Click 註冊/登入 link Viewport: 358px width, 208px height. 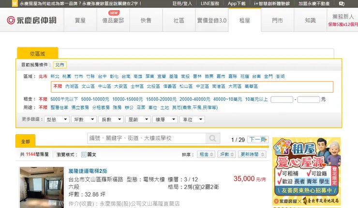pos(182,3)
